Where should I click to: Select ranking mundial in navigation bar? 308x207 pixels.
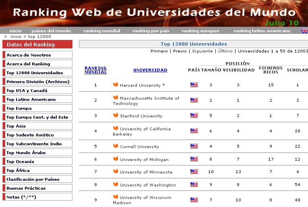[x=102, y=31]
